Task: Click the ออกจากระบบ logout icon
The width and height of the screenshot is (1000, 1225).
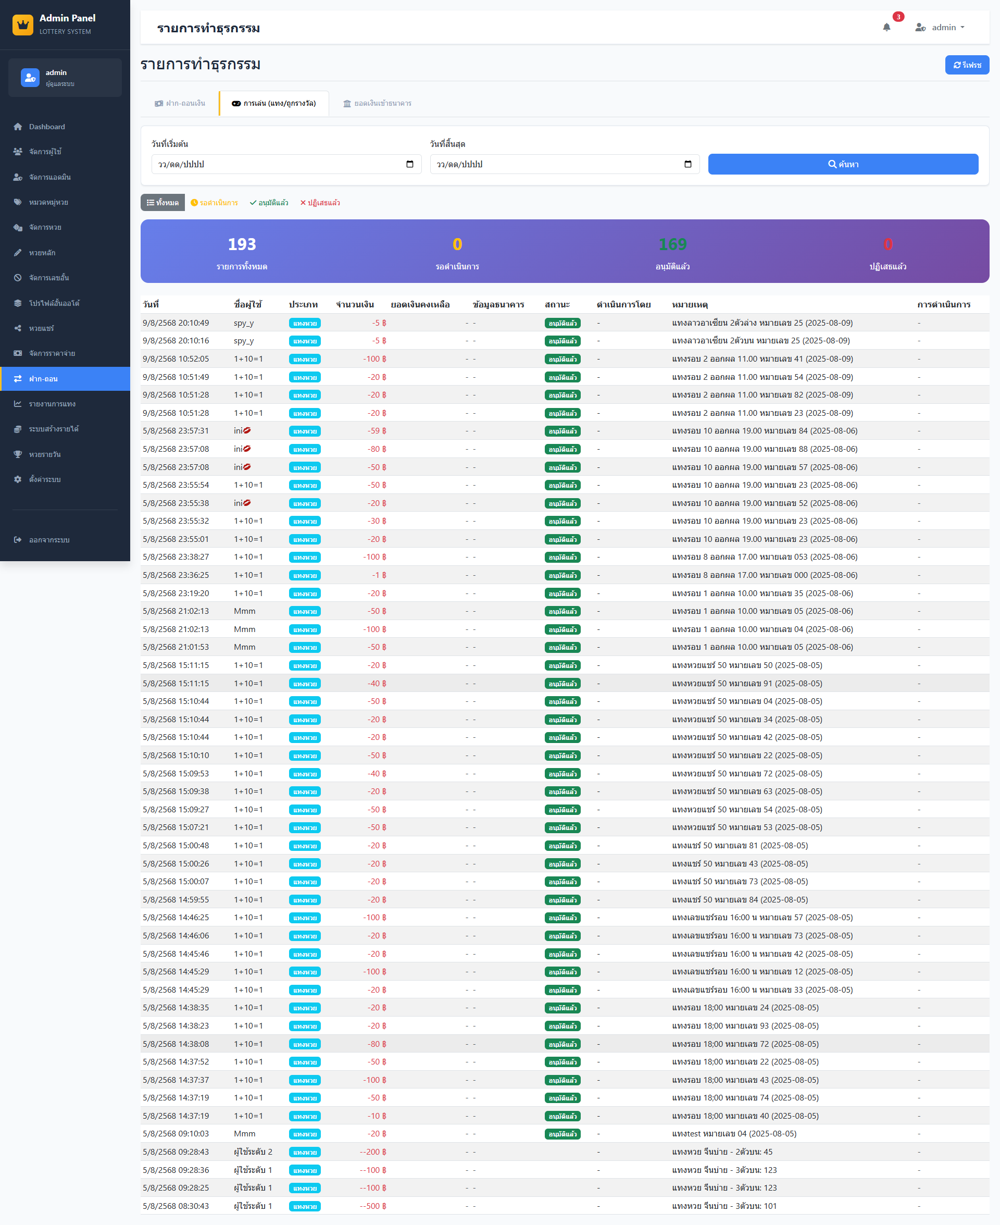Action: 18,540
